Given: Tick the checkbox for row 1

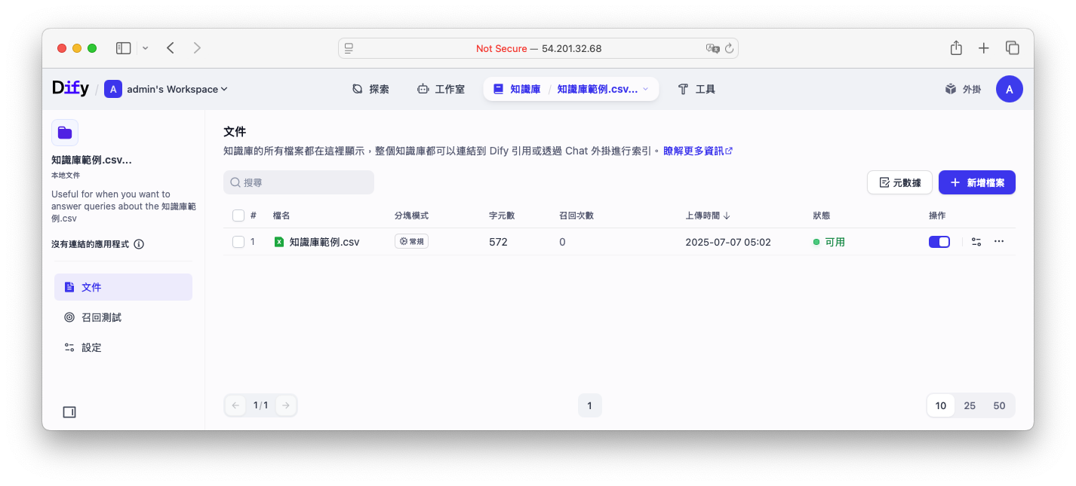Looking at the screenshot, I should 238,242.
